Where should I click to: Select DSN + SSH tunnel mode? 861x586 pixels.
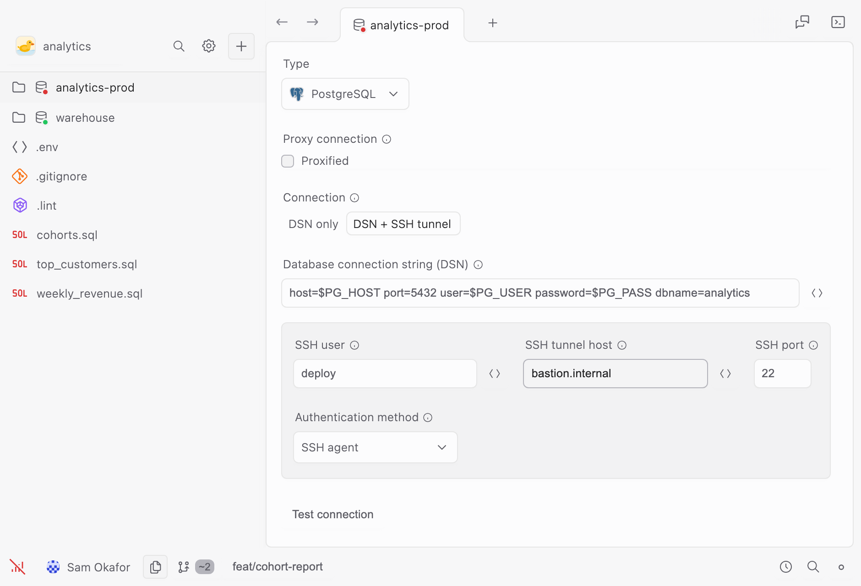click(x=403, y=224)
